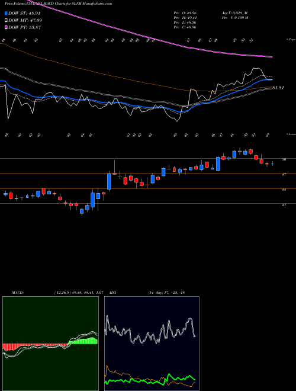
Task: Click the magenta DOW PT legend swatch
Action: coord(7,27)
